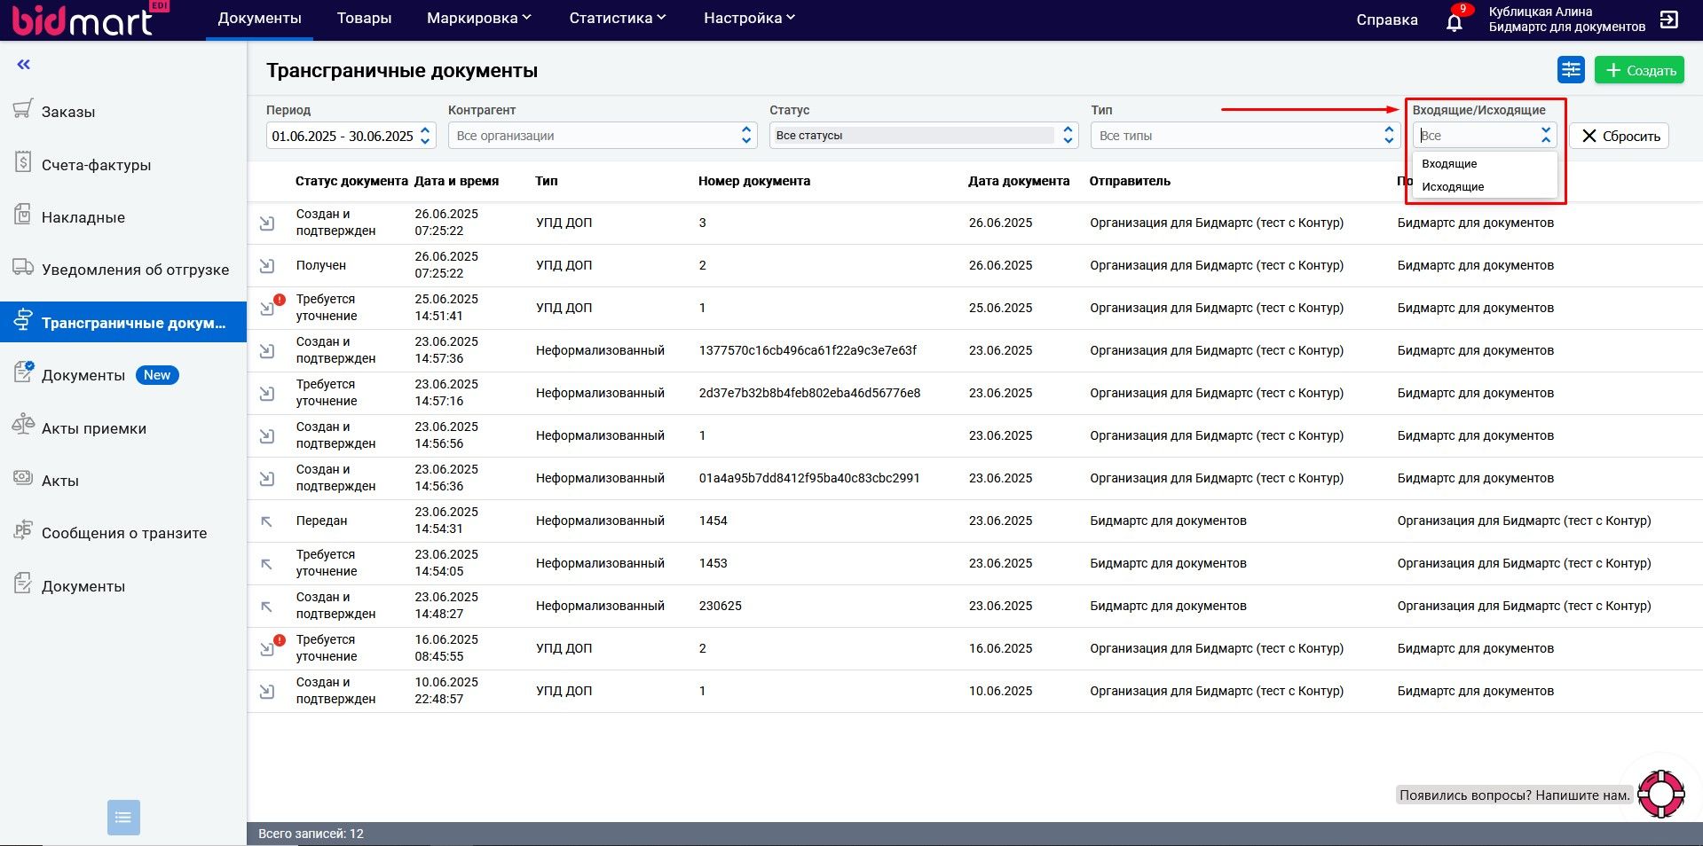Expand Настройка top menu
1703x846 pixels.
click(750, 19)
